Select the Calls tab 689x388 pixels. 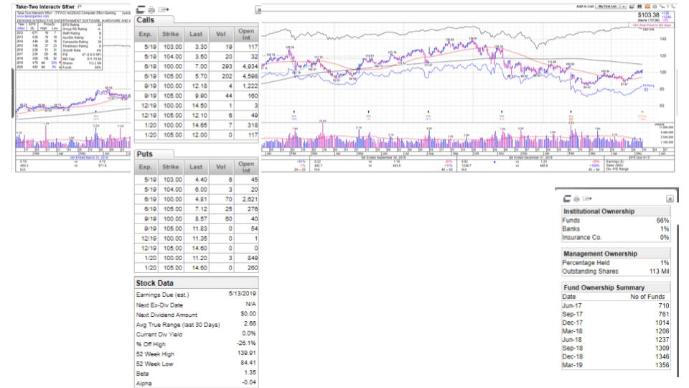coord(154,20)
